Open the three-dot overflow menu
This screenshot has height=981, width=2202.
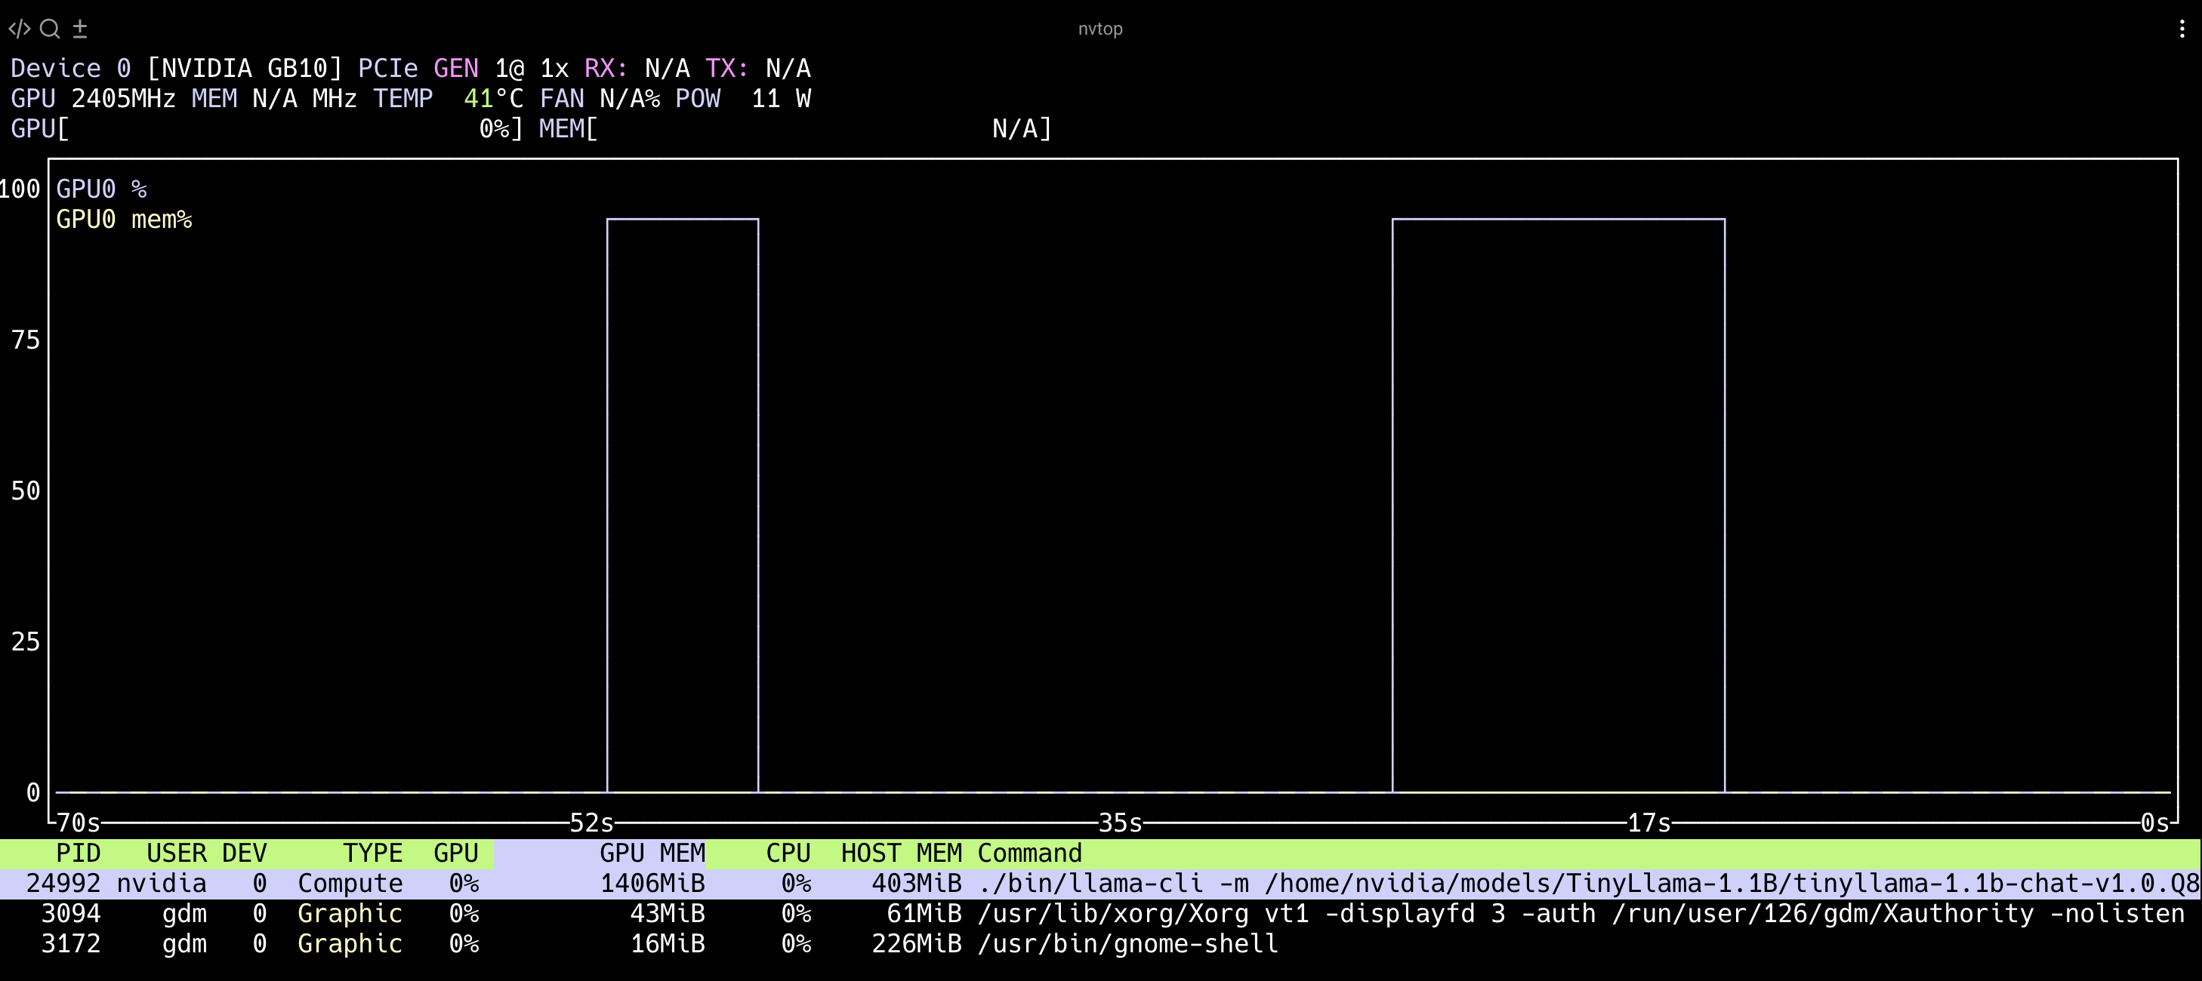2182,28
